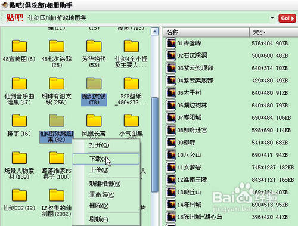Image resolution: width=298 pixels, height=226 pixels.
Task: Click the 贴吧 logo label
Action: 15,18
